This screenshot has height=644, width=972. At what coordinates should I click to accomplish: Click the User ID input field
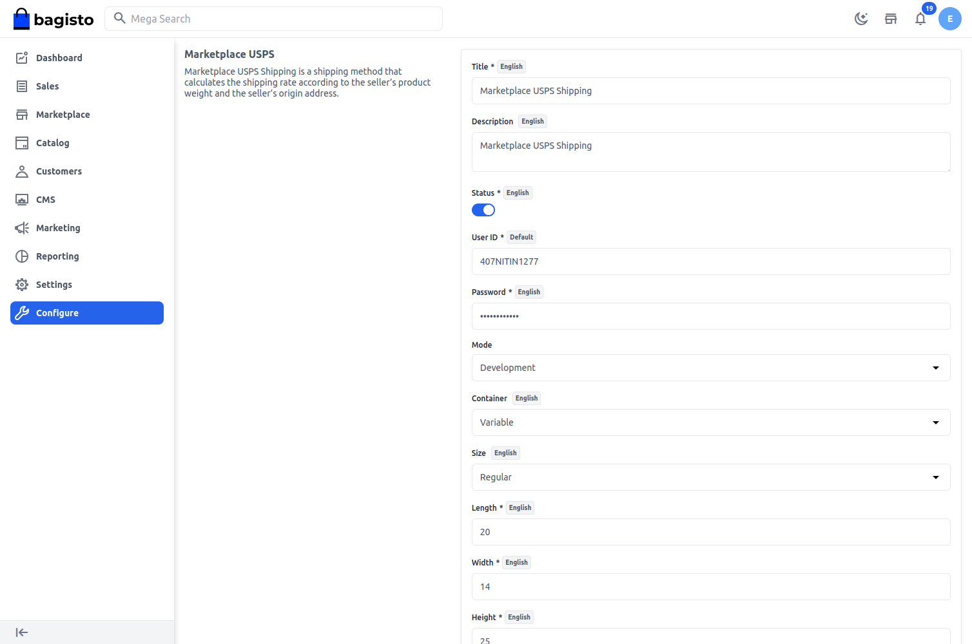tap(711, 261)
